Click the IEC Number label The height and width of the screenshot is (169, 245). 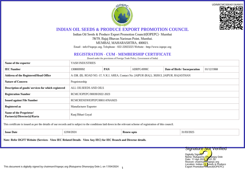(x=13, y=69)
